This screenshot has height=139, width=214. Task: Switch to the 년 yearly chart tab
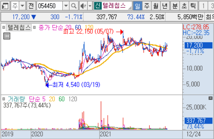tap(165, 6)
